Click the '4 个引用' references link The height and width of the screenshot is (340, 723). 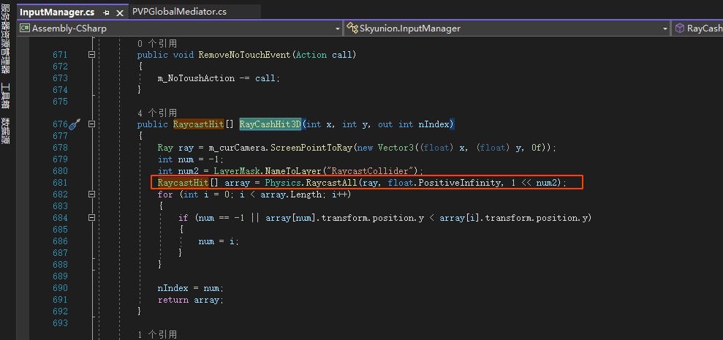(156, 113)
